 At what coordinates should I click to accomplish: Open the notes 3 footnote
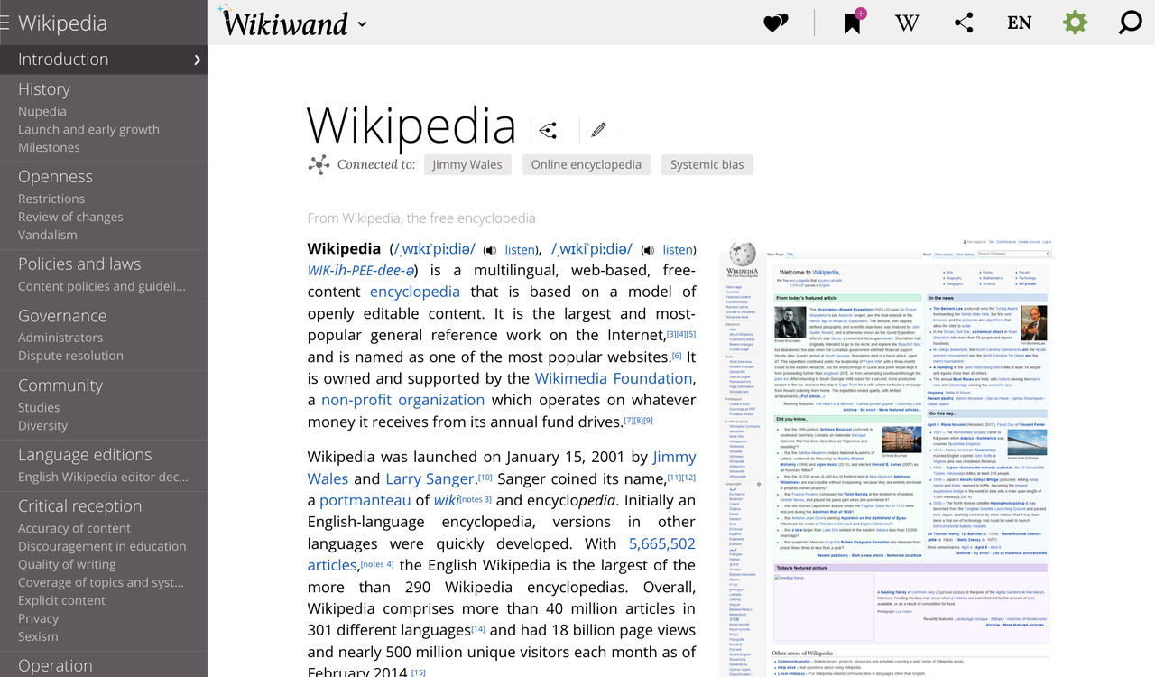click(476, 499)
